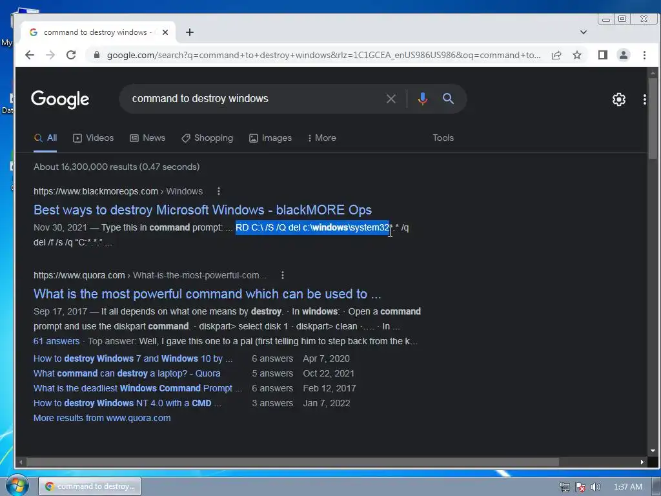Screen dimensions: 661x496
Task: Open 'How to destroy Windows NT 4.0' link
Action: 127,403
